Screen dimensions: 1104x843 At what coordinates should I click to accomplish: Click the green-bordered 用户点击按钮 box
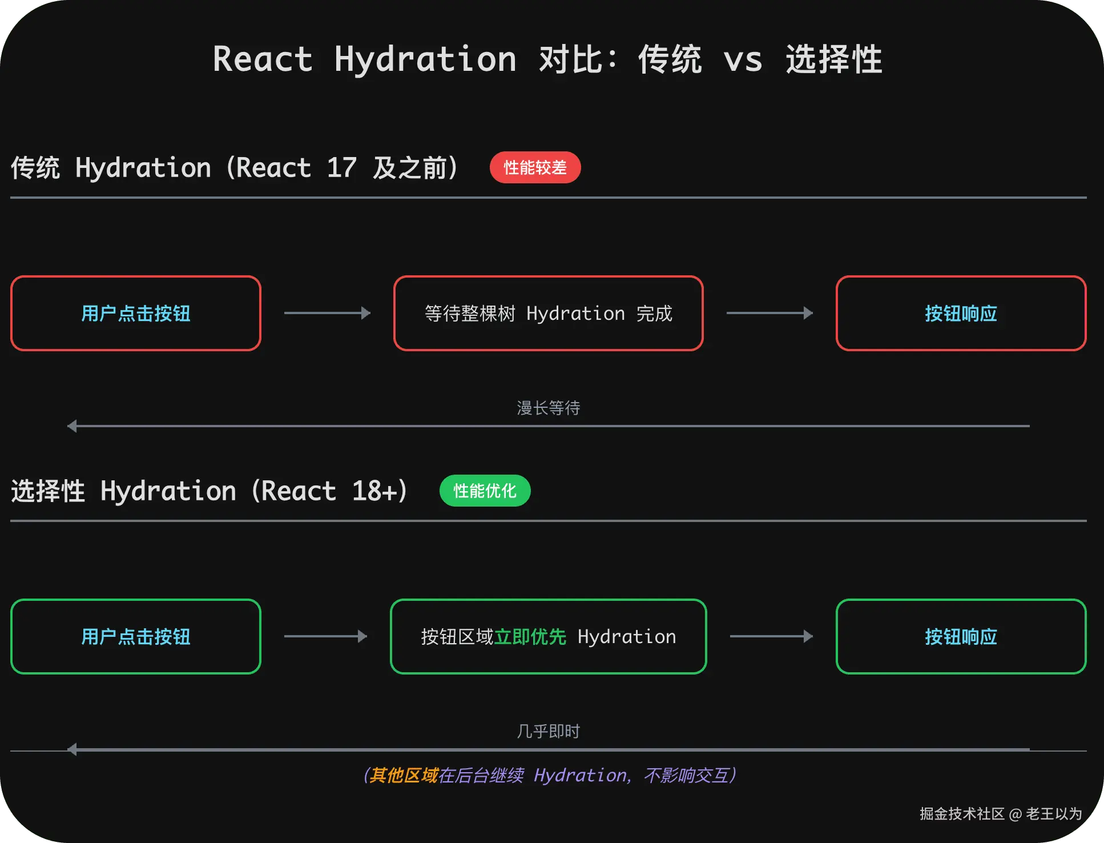point(136,636)
